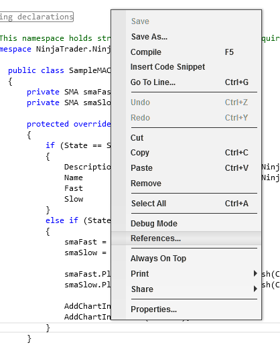This screenshot has height=353, width=280.
Task: Place cursor on the 'protected override' code line
Action: 68,124
